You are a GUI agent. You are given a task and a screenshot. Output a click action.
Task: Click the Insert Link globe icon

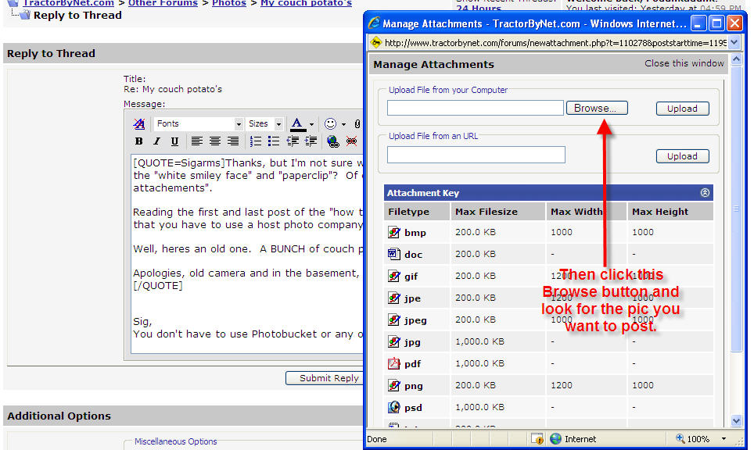click(x=333, y=141)
